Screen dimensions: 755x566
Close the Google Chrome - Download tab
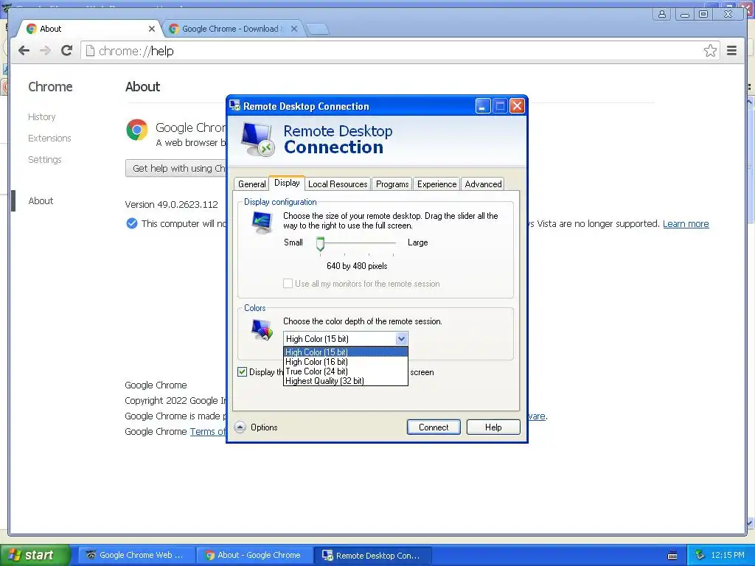[294, 29]
